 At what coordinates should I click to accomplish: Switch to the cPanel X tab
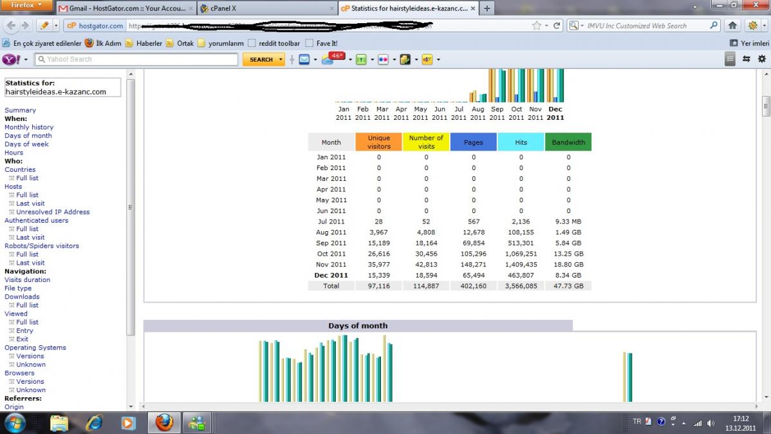coord(268,8)
